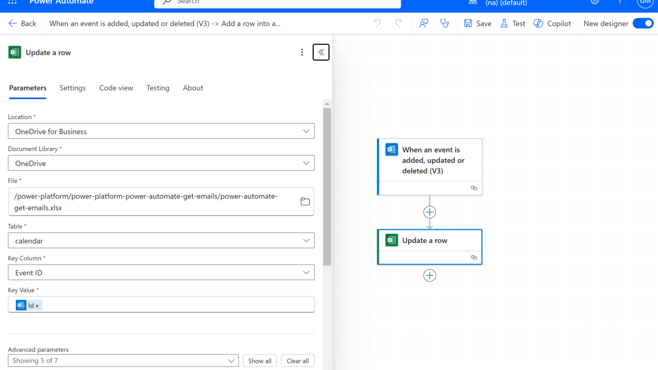Open the three-dot menu for Update a row
Viewport: 658px width, 370px height.
click(302, 52)
